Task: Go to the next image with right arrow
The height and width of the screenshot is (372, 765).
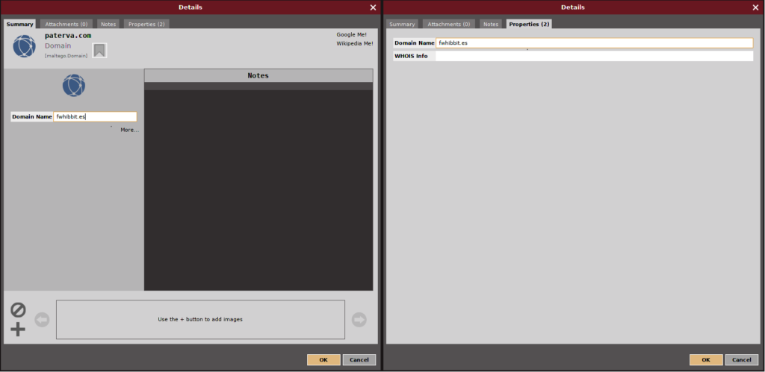Action: pos(359,320)
